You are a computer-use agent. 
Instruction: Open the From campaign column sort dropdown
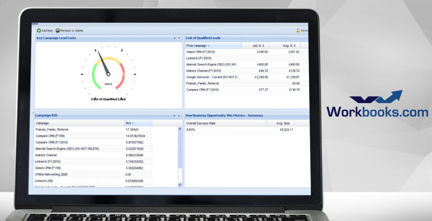208,46
